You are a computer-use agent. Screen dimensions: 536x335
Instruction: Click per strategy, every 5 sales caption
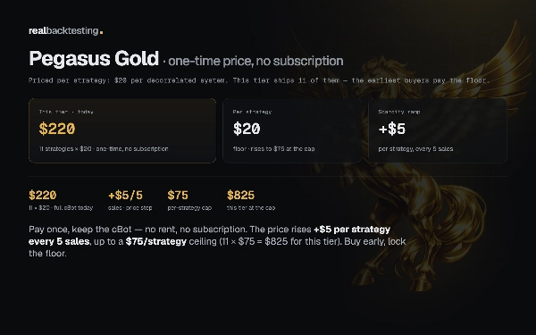coord(415,148)
